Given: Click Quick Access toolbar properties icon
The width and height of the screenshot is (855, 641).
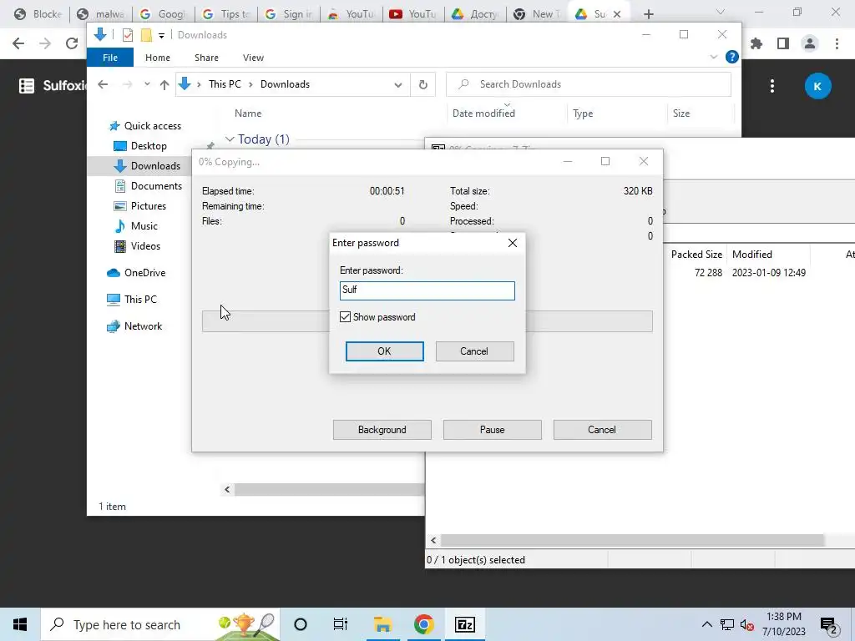Looking at the screenshot, I should pyautogui.click(x=128, y=35).
